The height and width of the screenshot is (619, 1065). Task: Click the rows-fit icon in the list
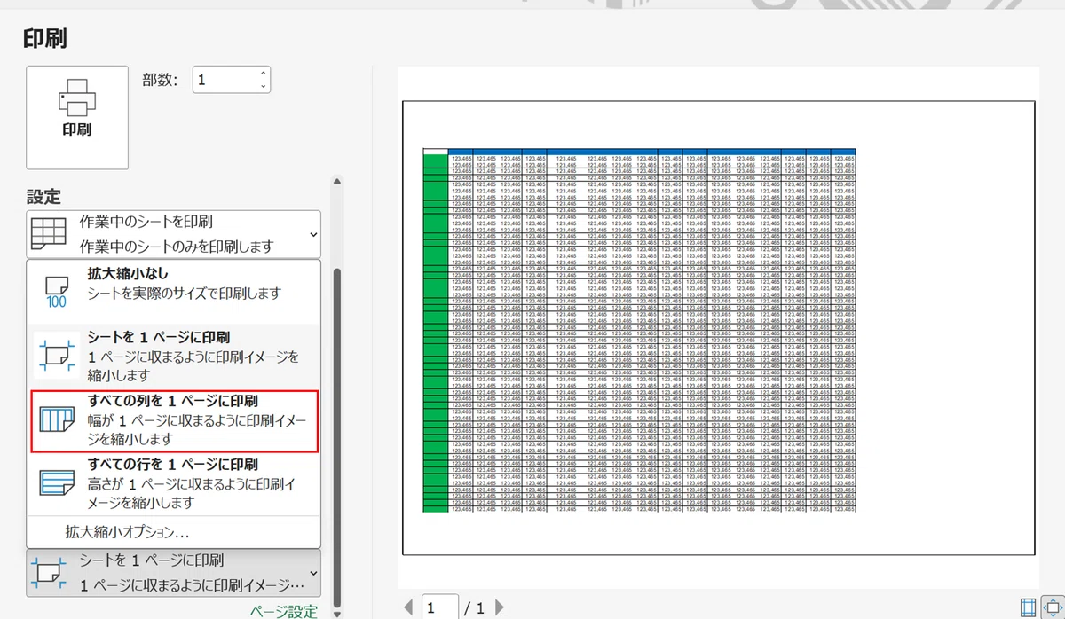(x=57, y=484)
